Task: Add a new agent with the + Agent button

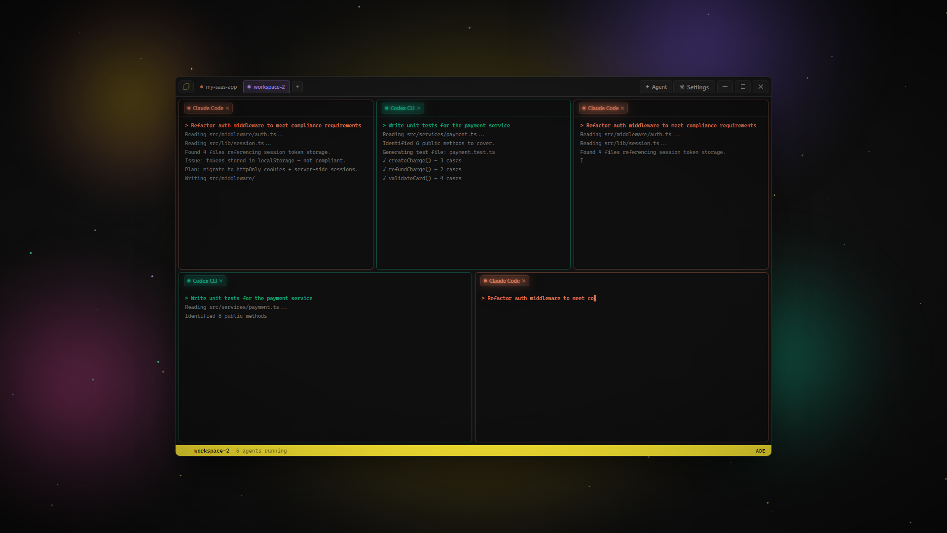Action: pyautogui.click(x=656, y=87)
